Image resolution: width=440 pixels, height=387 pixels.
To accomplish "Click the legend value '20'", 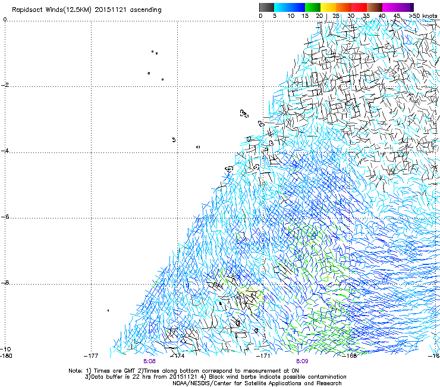I will pos(319,16).
